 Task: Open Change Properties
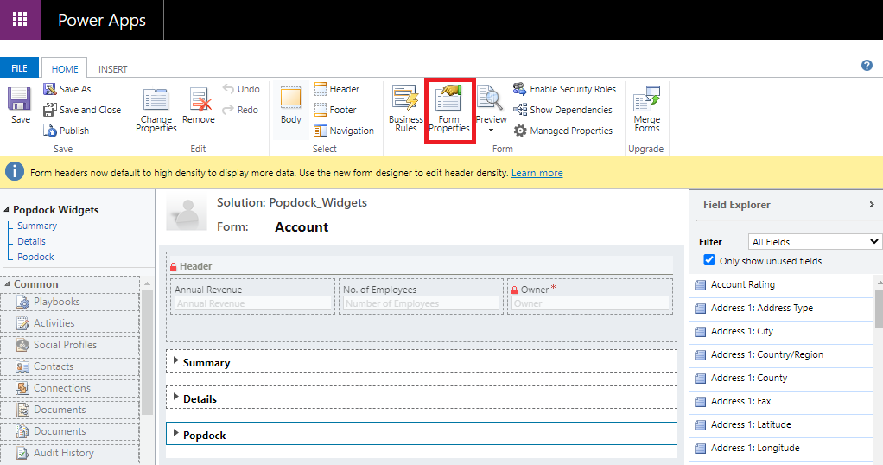pos(156,110)
